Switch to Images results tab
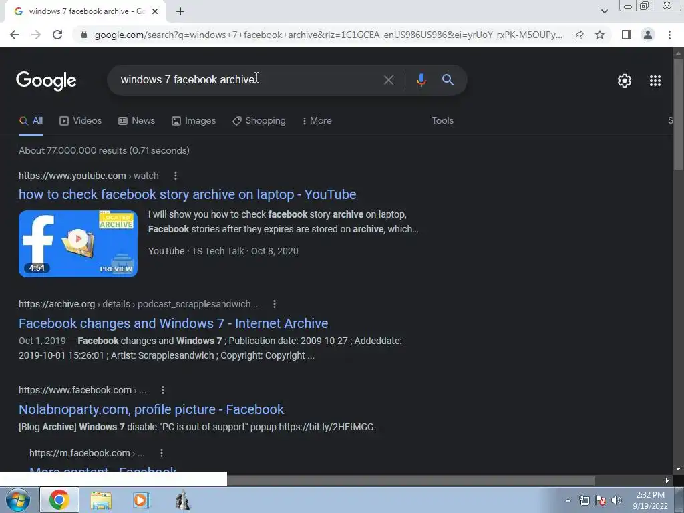 pyautogui.click(x=194, y=121)
